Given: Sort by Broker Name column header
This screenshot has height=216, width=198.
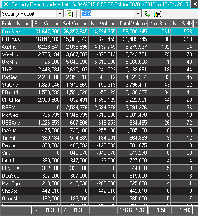Looking at the screenshot, I should point(16,24).
